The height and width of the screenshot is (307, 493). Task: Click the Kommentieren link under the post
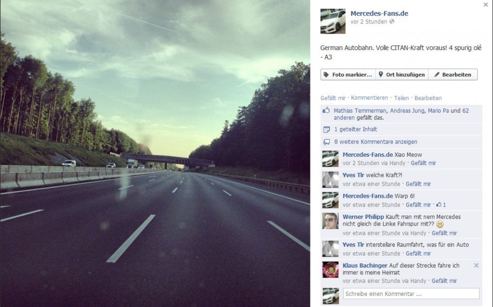click(x=369, y=98)
